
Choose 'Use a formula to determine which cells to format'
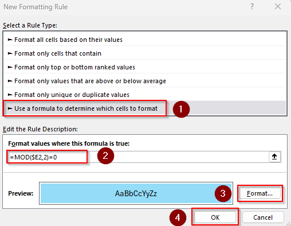(x=145, y=108)
